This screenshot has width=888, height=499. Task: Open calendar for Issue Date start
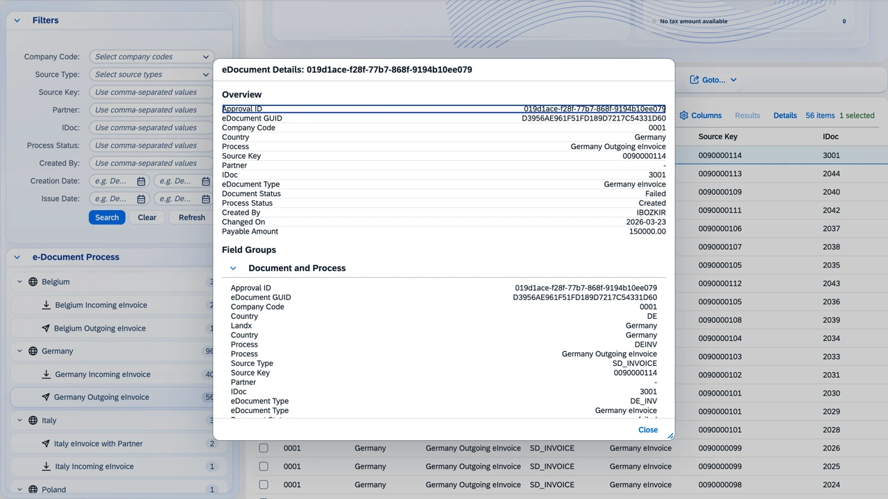141,199
